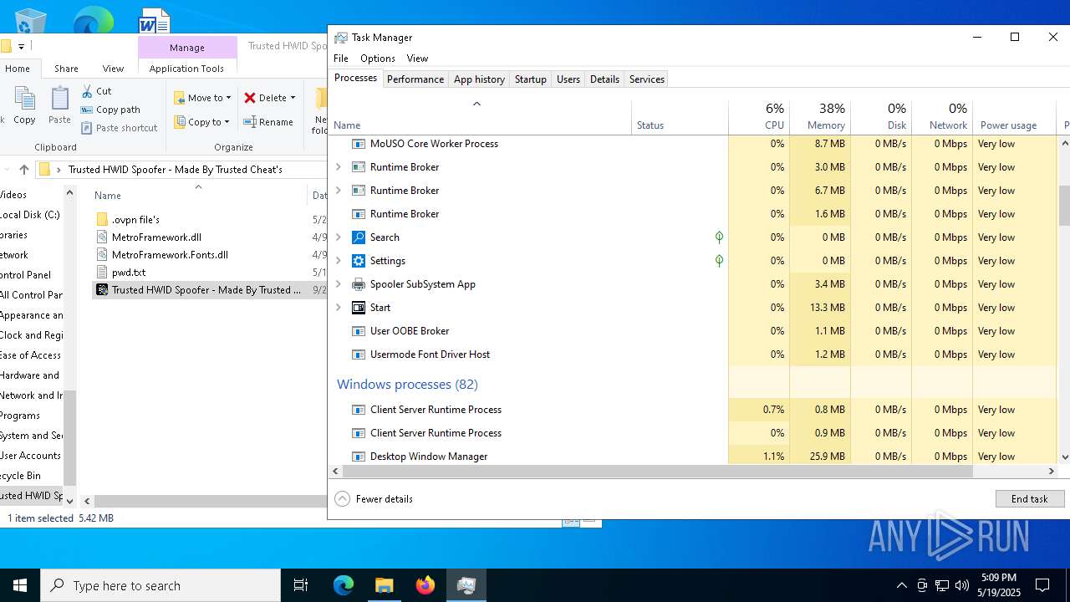The image size is (1070, 602).
Task: Click the Windows Start button
Action: tap(20, 585)
